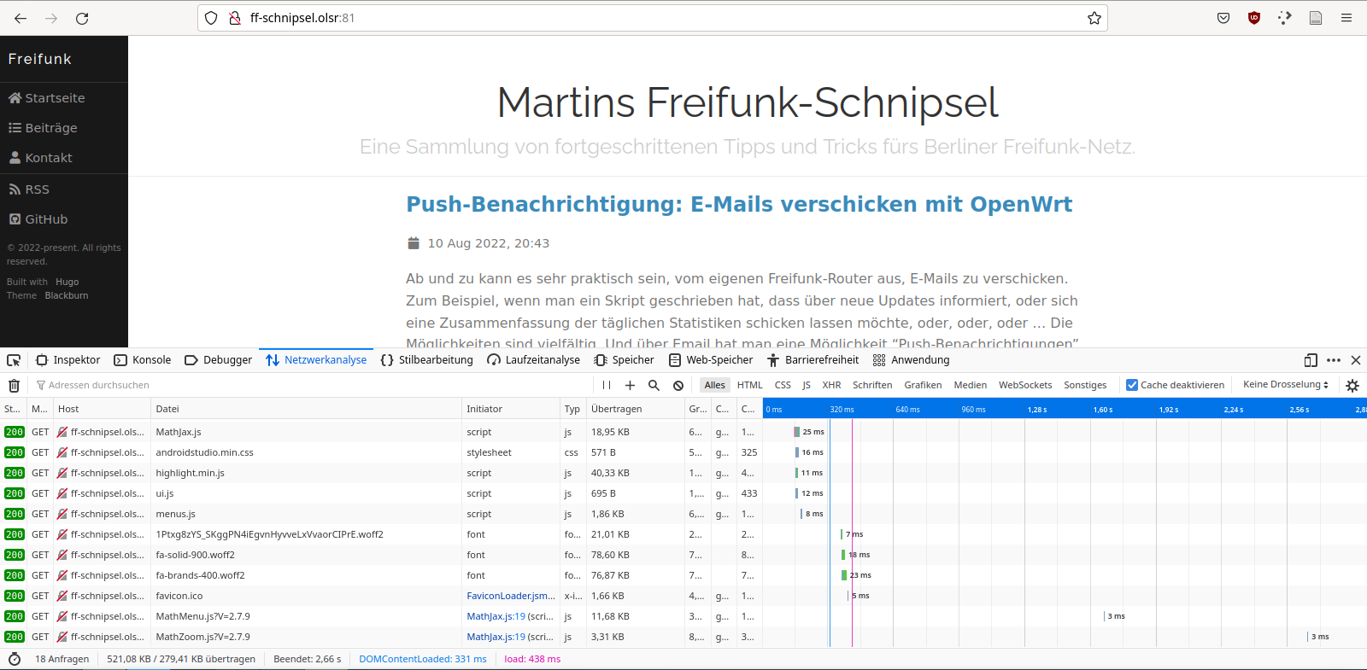This screenshot has width=1367, height=670.
Task: Switch to the Web-Speicher tab
Action: (710, 360)
